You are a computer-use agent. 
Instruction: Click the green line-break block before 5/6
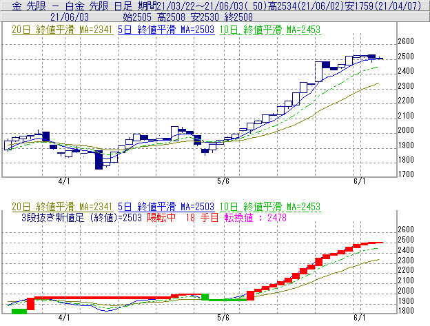tap(205, 297)
